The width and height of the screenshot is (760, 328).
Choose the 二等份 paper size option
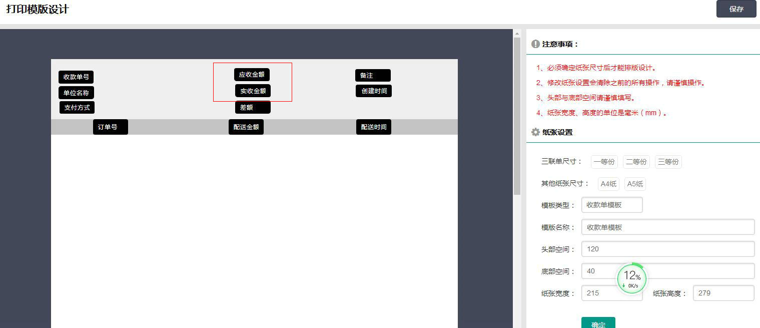click(x=636, y=162)
